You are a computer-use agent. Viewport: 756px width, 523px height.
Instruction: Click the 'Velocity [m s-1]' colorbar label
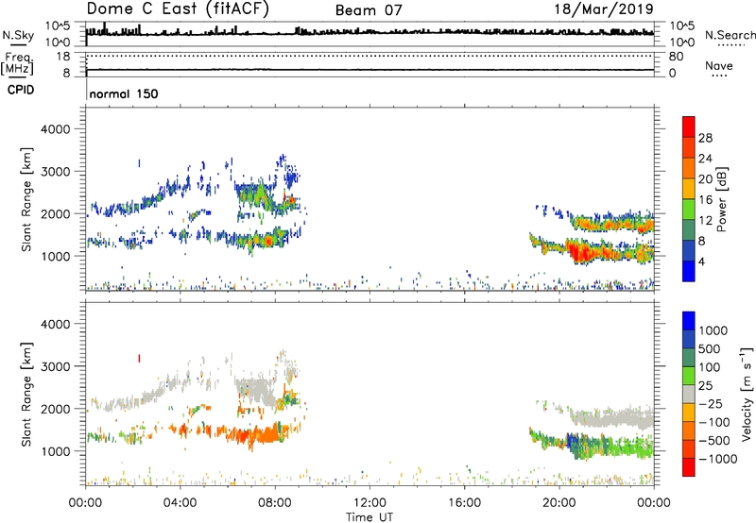pyautogui.click(x=747, y=394)
